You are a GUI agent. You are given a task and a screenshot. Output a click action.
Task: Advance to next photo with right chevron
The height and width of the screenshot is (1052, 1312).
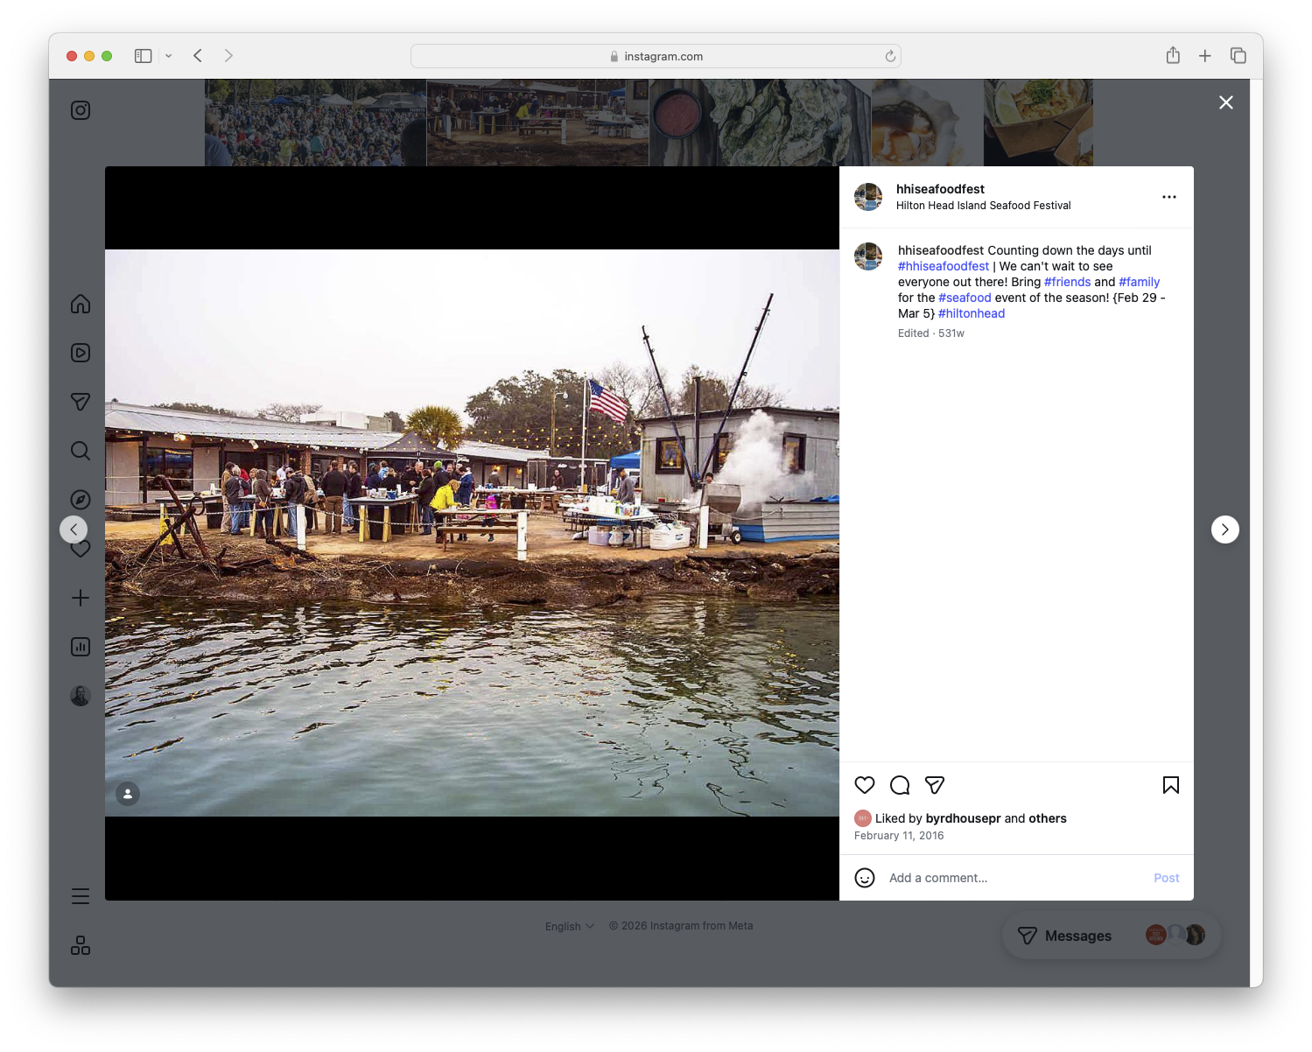point(1224,529)
